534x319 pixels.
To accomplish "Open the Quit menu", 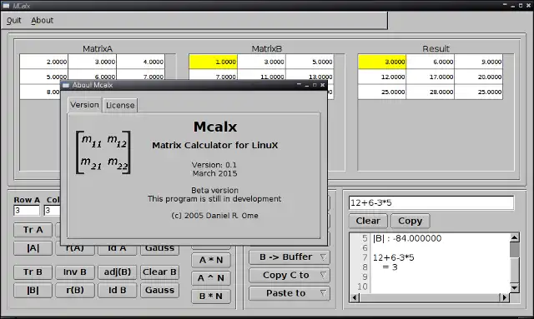I will tap(14, 20).
